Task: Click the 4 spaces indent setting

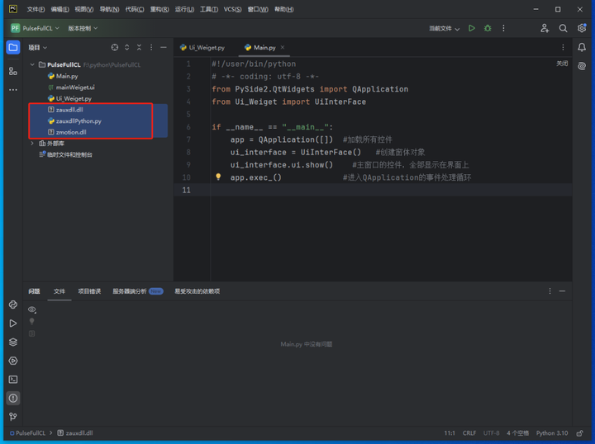Action: (517, 433)
